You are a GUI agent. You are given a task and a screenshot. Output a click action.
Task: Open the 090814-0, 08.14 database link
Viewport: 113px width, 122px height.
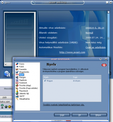click(95, 28)
